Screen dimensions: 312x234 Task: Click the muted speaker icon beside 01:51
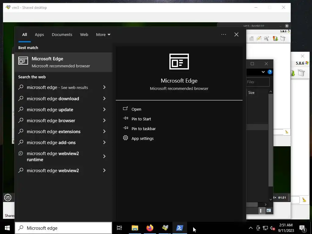point(275,197)
